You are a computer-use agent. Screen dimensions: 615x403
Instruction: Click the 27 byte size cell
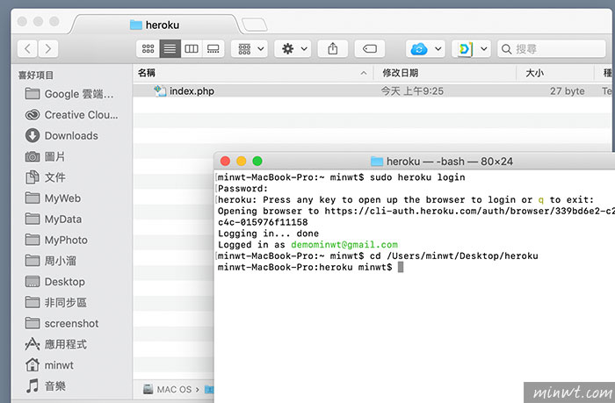(x=568, y=91)
